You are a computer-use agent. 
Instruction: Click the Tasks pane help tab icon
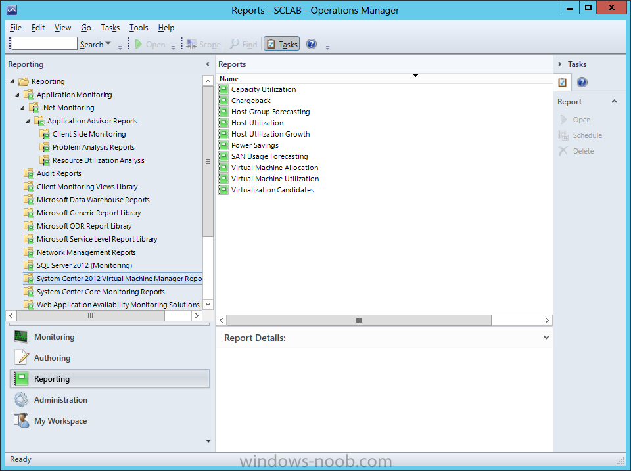[x=582, y=83]
